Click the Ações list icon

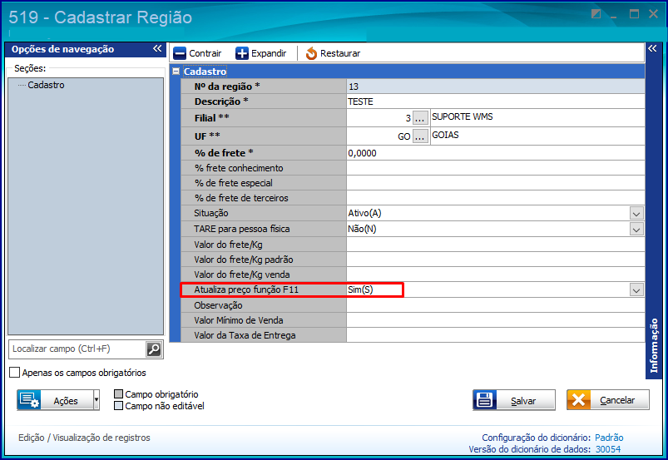click(x=29, y=400)
